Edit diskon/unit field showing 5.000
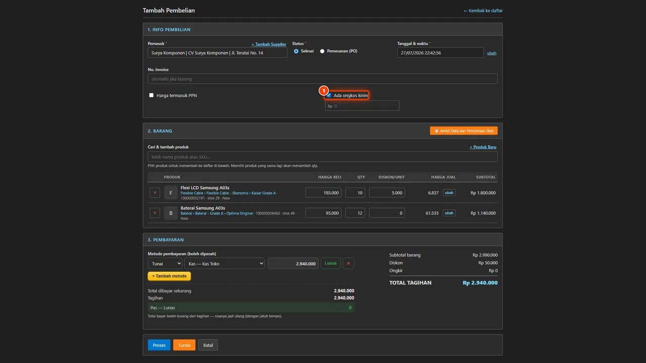 tap(387, 193)
